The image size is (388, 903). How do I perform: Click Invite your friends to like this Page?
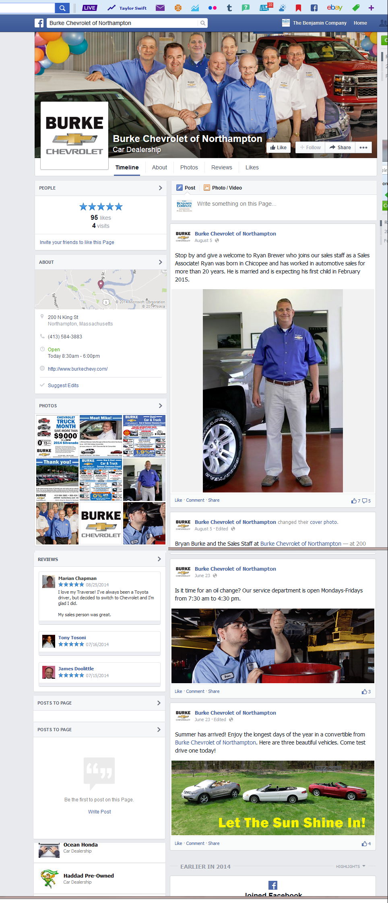[x=77, y=242]
